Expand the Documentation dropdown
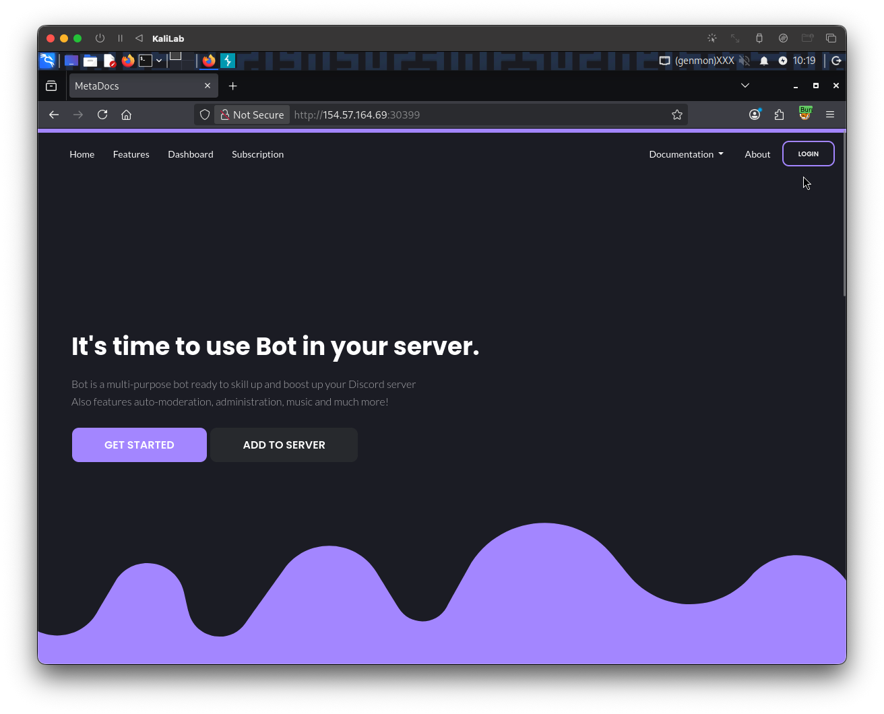 (686, 154)
